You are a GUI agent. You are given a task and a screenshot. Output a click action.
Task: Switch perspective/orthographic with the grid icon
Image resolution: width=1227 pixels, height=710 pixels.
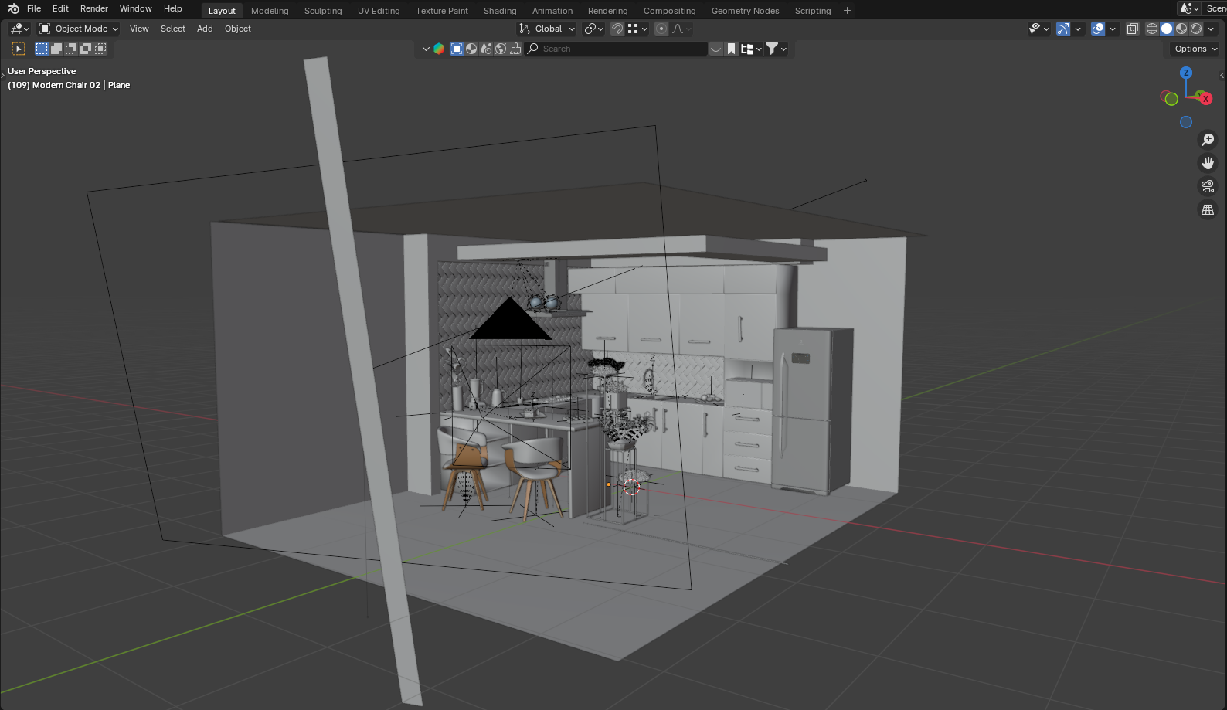1208,209
